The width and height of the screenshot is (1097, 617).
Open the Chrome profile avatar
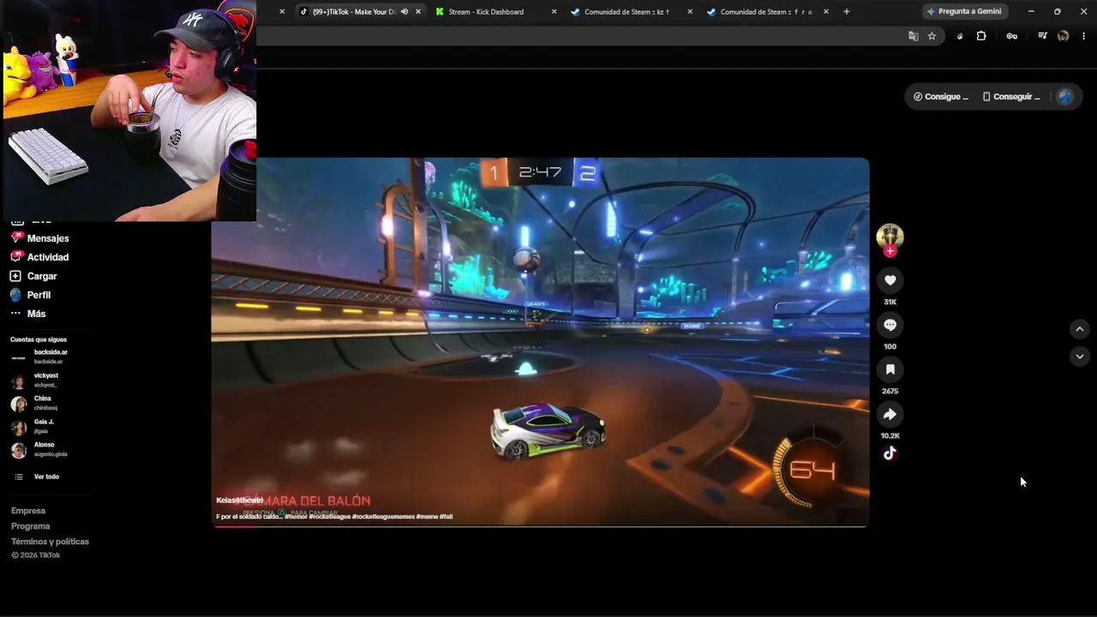pos(1064,36)
